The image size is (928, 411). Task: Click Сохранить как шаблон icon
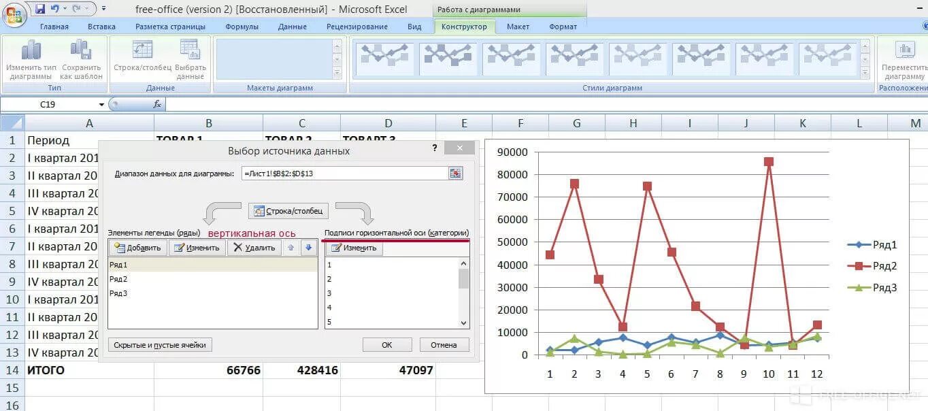point(82,61)
